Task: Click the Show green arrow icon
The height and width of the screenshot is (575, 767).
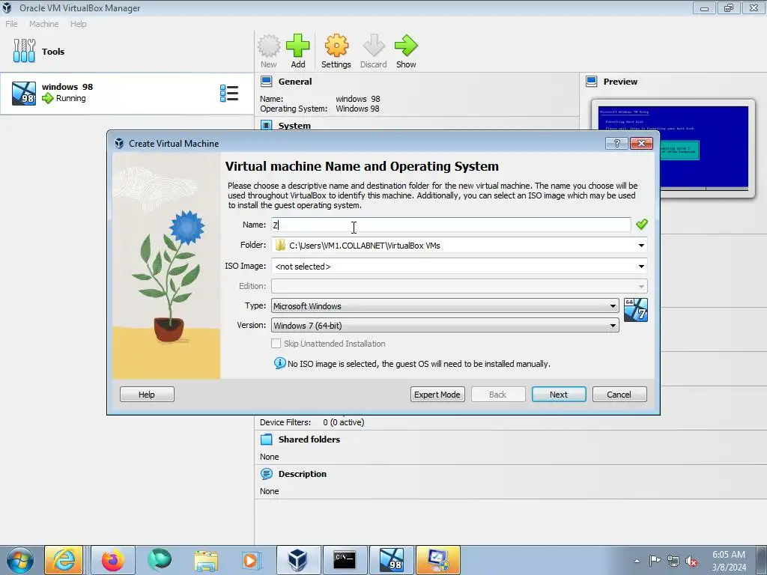Action: 406,46
